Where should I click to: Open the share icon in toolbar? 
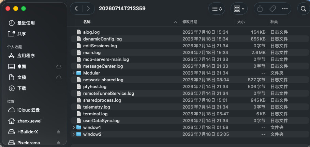260,9
